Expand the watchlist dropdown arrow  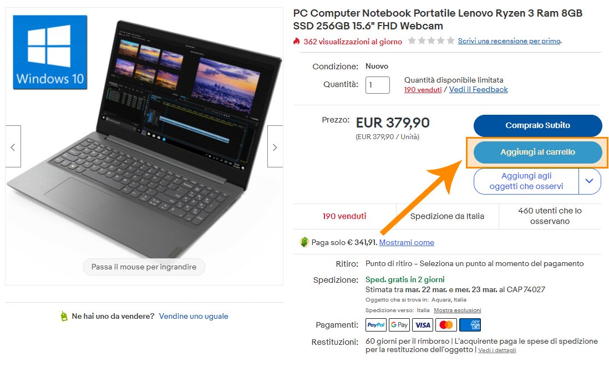(589, 181)
